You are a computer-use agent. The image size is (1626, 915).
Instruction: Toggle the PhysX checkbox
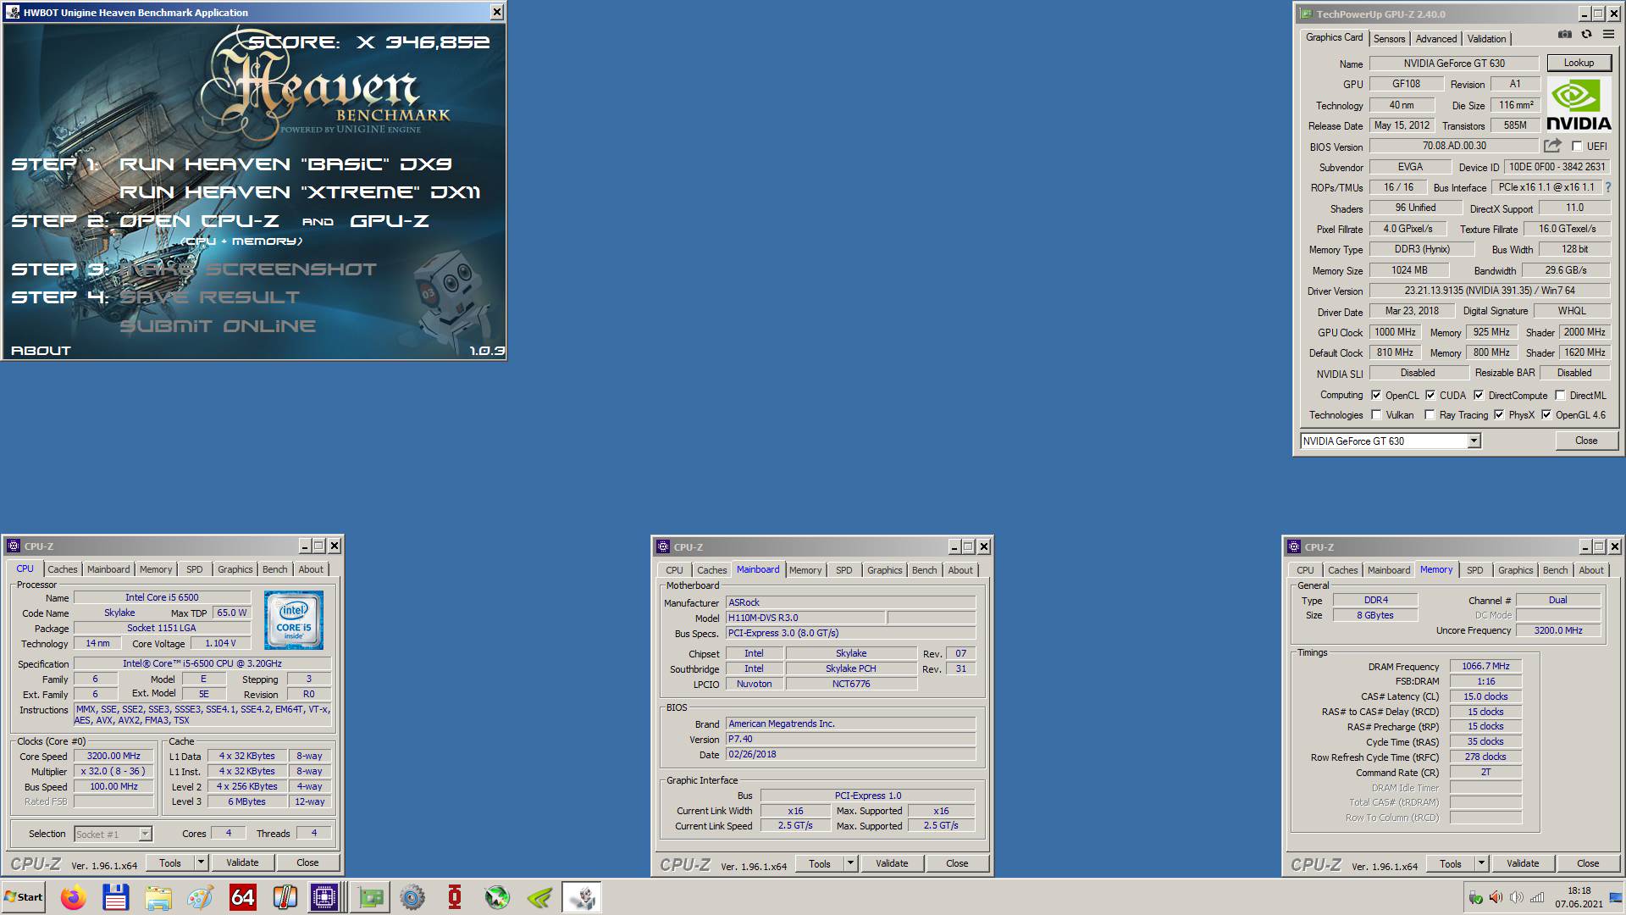(1499, 415)
